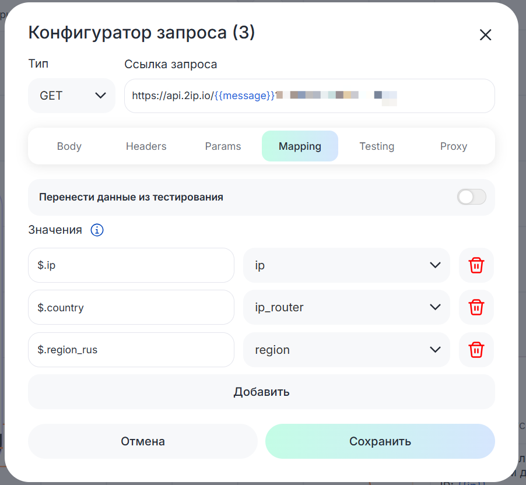This screenshot has width=526, height=485.
Task: Go to the Params tab
Action: (x=223, y=146)
